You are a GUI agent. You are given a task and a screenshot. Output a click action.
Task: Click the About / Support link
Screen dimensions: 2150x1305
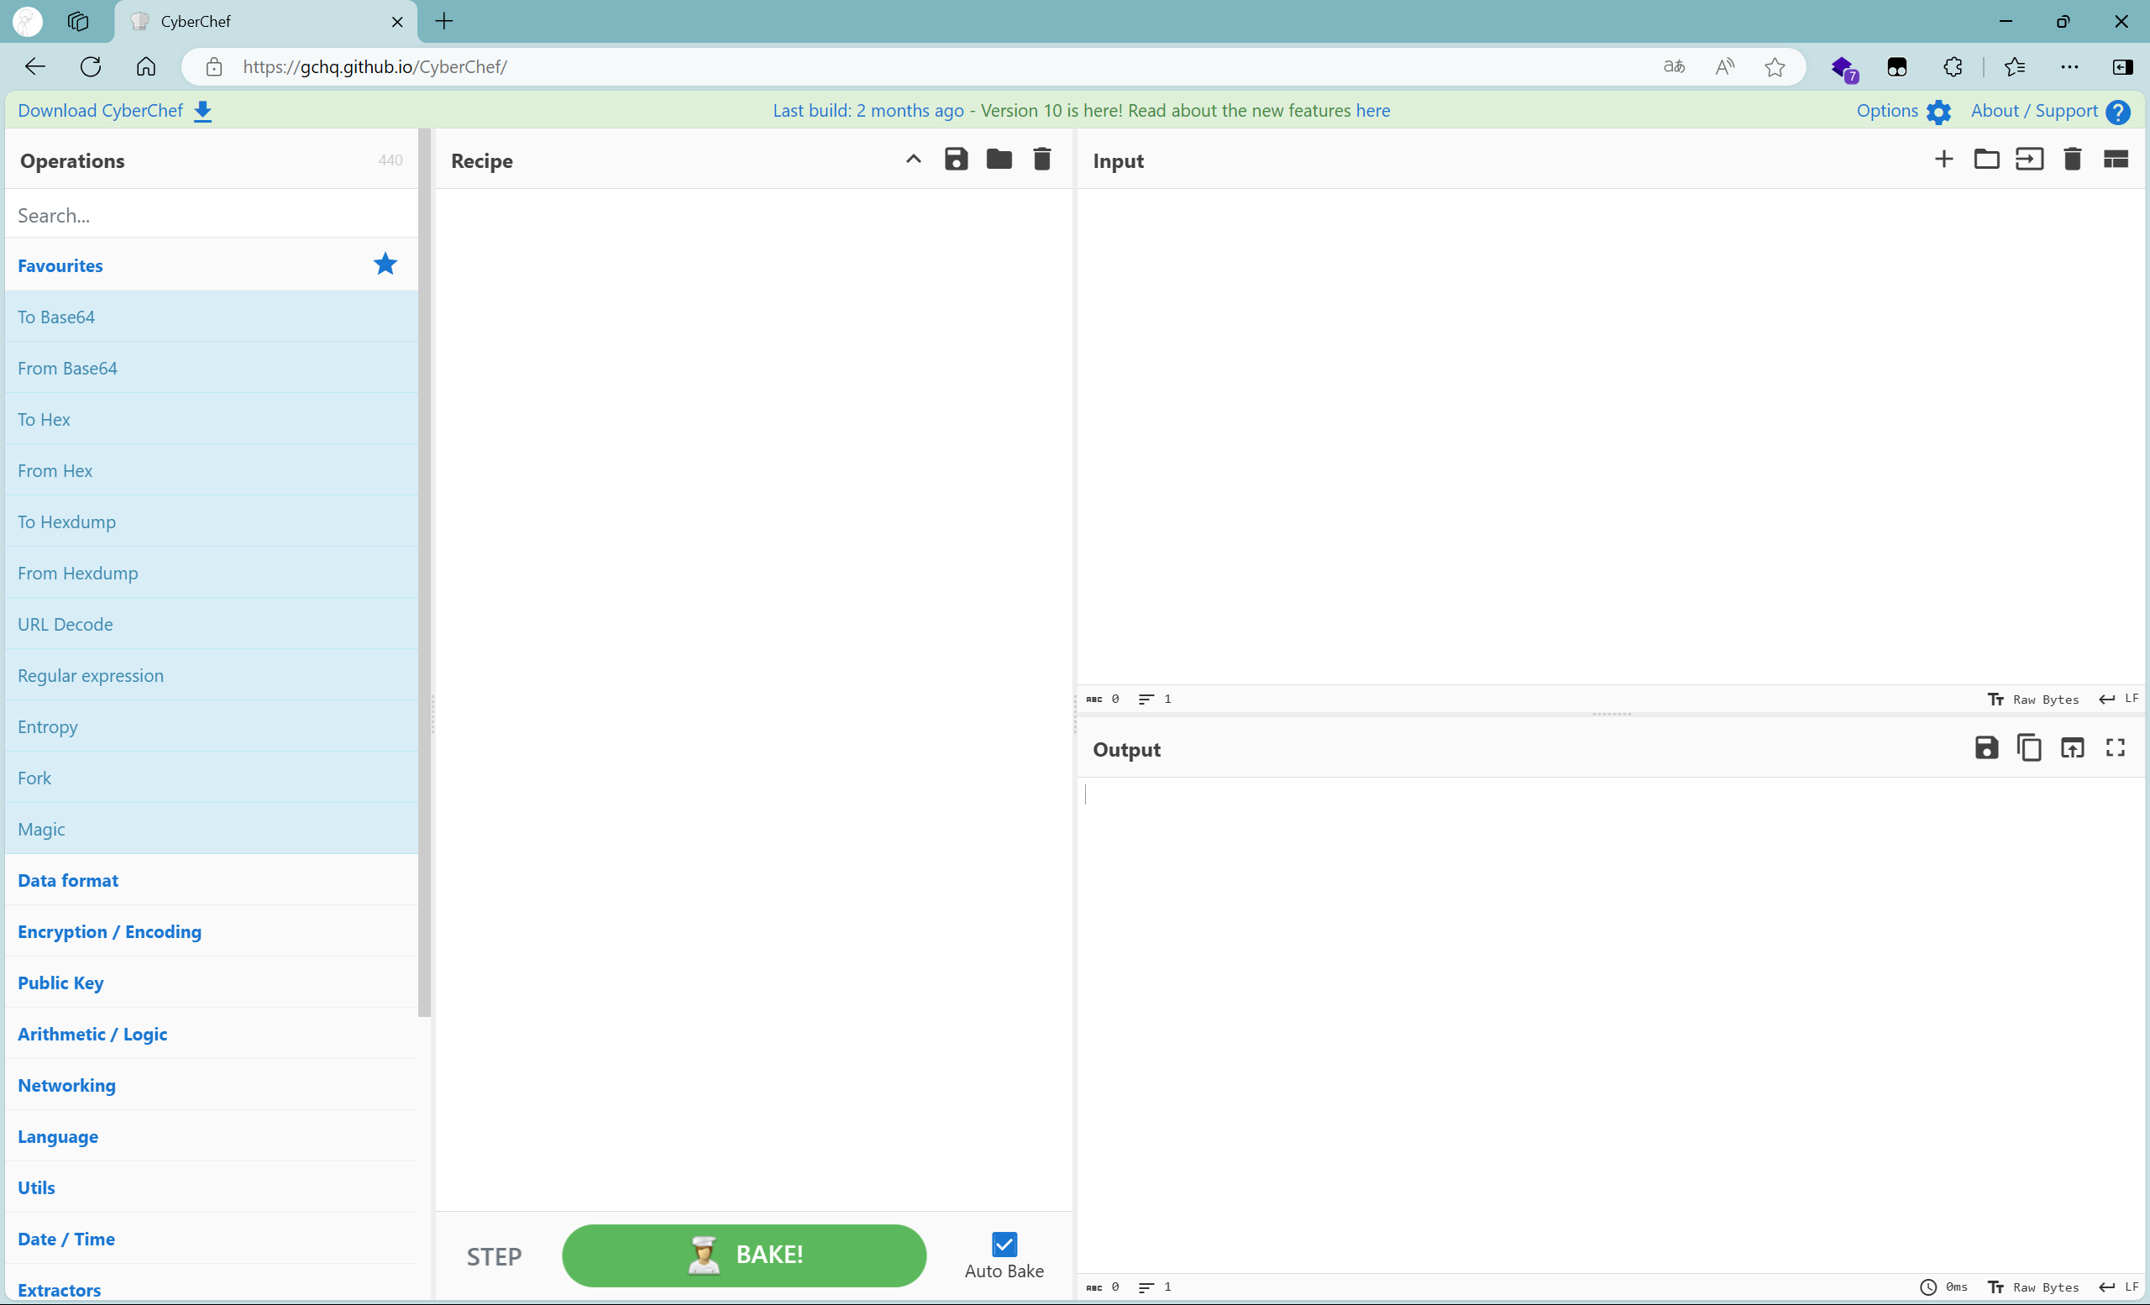coord(2035,109)
